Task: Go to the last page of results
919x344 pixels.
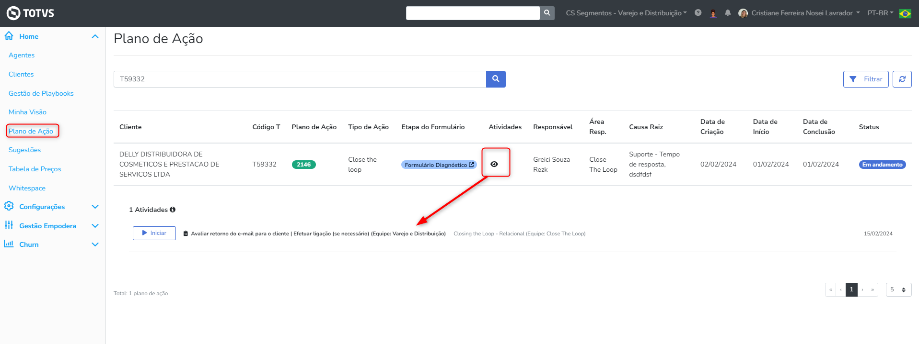Action: pos(872,289)
